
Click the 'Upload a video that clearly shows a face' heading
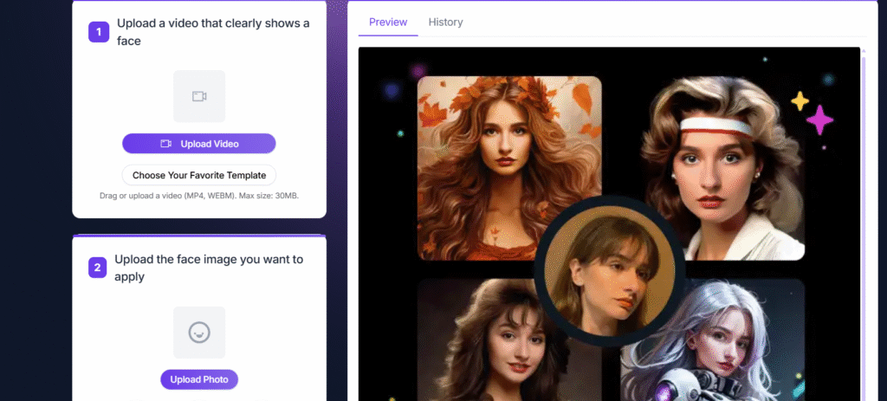213,32
